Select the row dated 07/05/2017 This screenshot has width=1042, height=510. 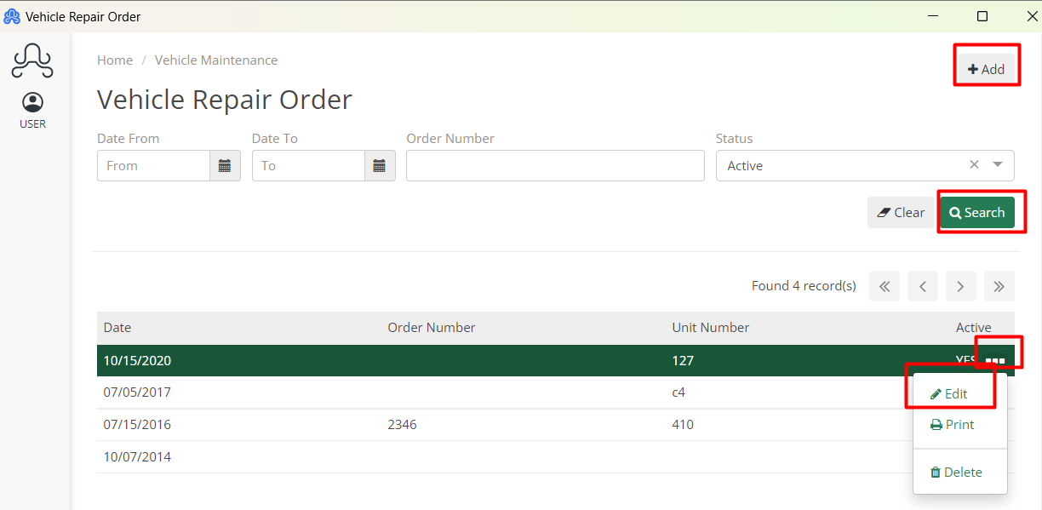[x=556, y=393]
